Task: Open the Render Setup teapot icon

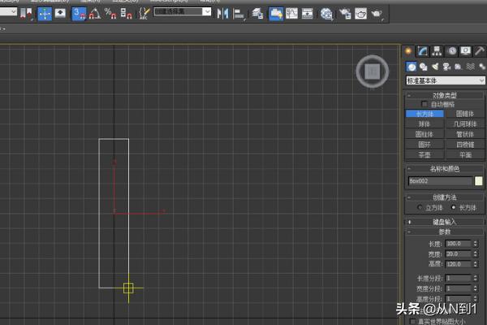Action: click(x=345, y=14)
